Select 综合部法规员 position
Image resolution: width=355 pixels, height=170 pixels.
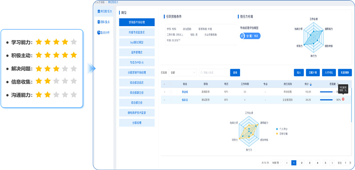click(x=137, y=82)
